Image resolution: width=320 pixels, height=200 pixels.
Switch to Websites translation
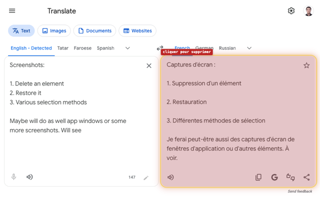point(137,31)
